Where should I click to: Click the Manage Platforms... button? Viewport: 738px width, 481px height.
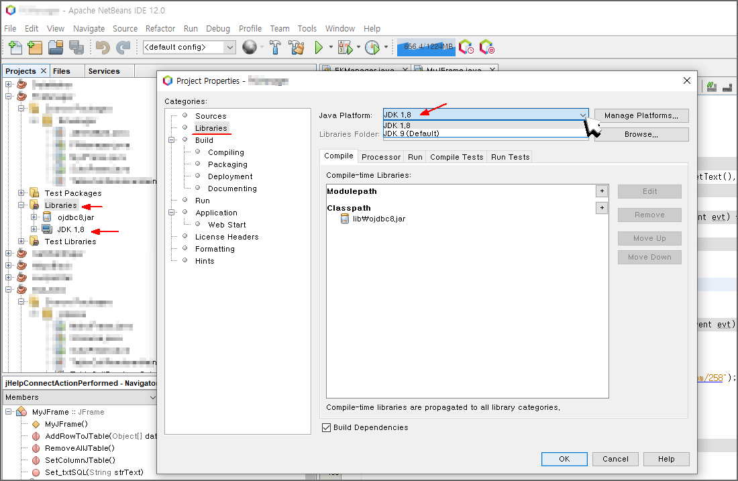(x=641, y=115)
